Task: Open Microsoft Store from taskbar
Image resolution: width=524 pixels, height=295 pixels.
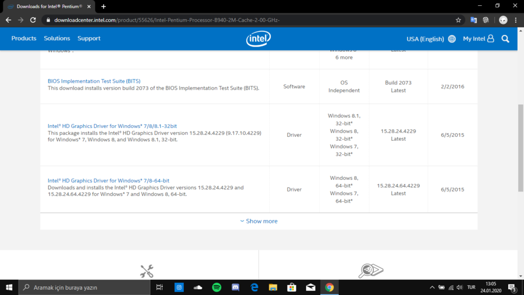Action: point(292,287)
